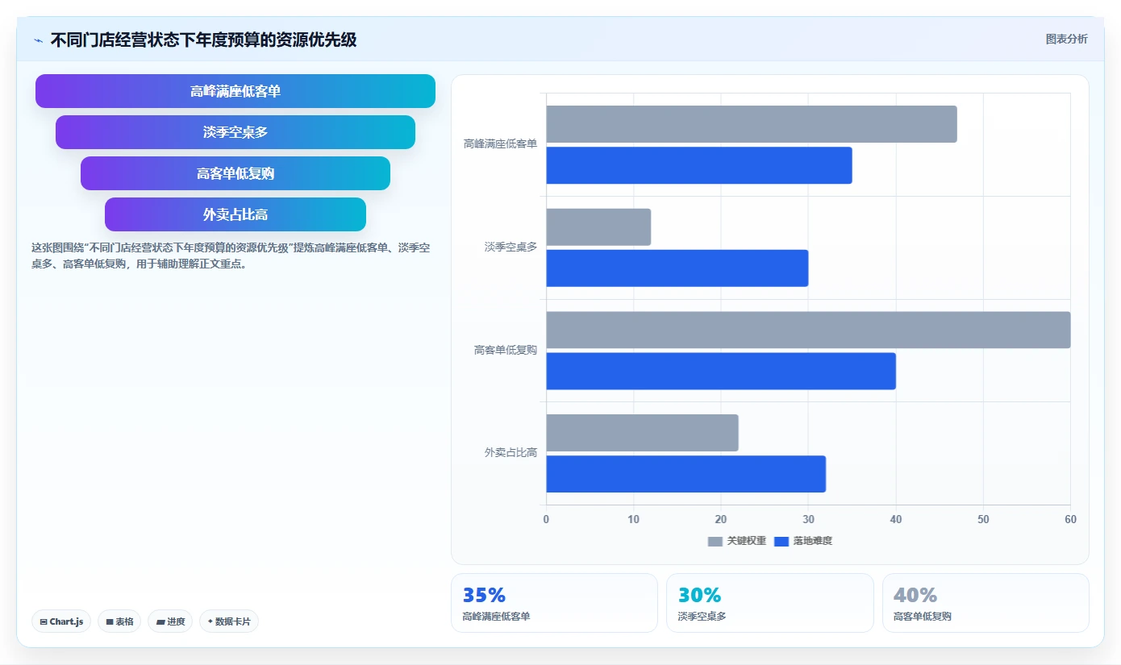Select the 高客单低复购 funnel stage
The width and height of the screenshot is (1121, 665).
235,173
